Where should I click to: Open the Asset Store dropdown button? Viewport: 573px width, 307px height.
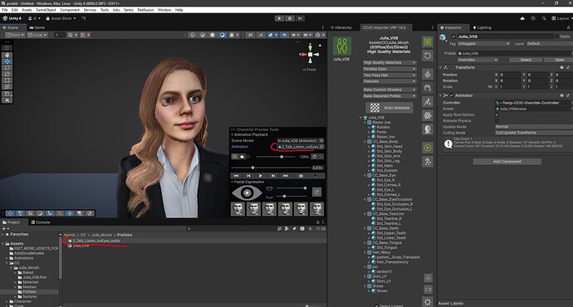pyautogui.click(x=61, y=18)
